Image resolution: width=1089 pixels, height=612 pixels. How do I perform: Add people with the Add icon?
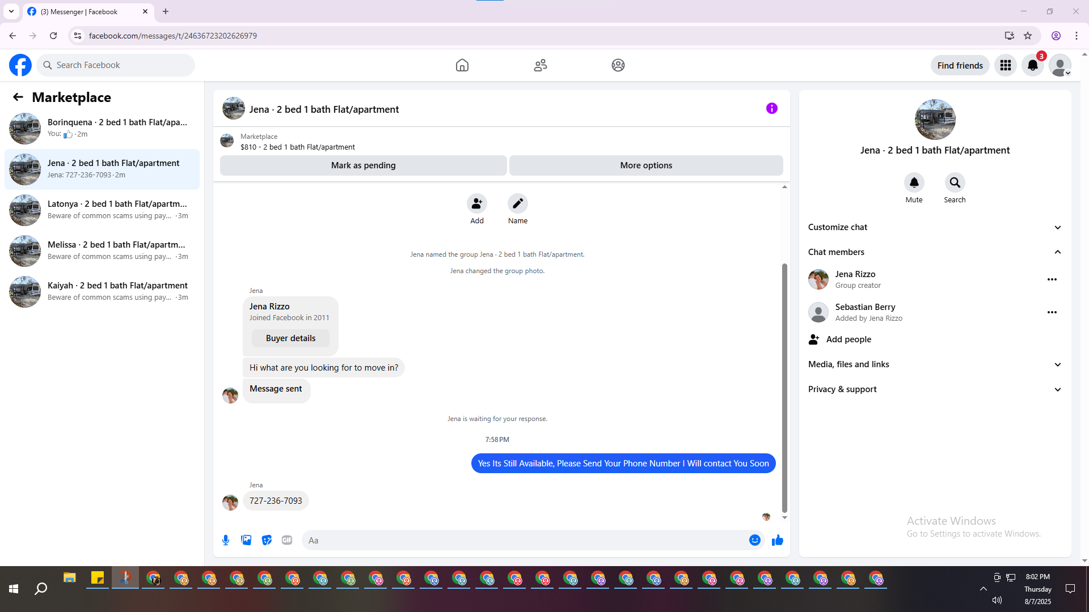click(x=477, y=203)
